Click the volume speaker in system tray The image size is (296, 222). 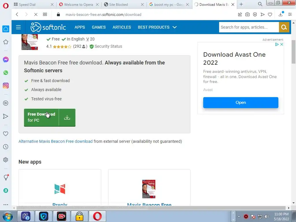pos(267,217)
